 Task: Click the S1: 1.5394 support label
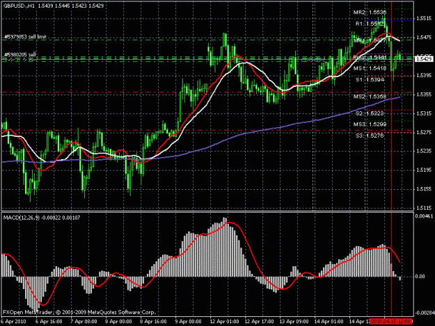370,80
